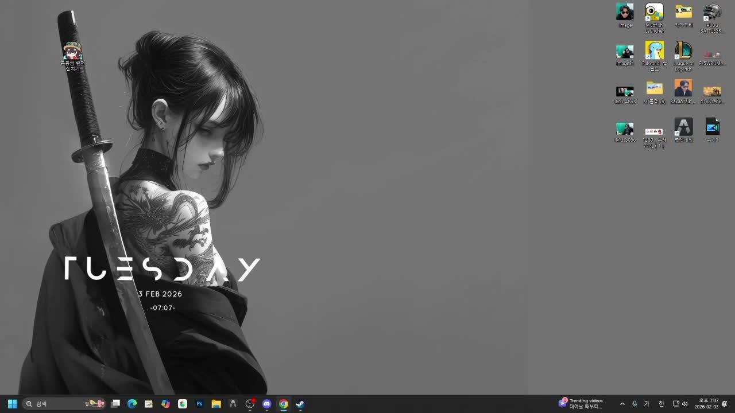Open the Trending videos taskbar widget
Screen dimensions: 735x413
581,404
